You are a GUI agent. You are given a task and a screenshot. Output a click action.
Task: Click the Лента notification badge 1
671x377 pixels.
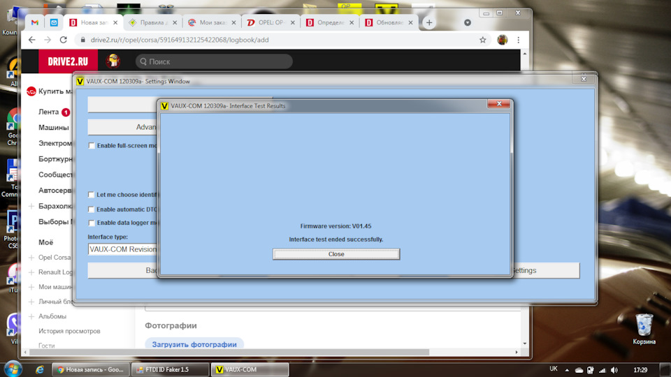[66, 112]
